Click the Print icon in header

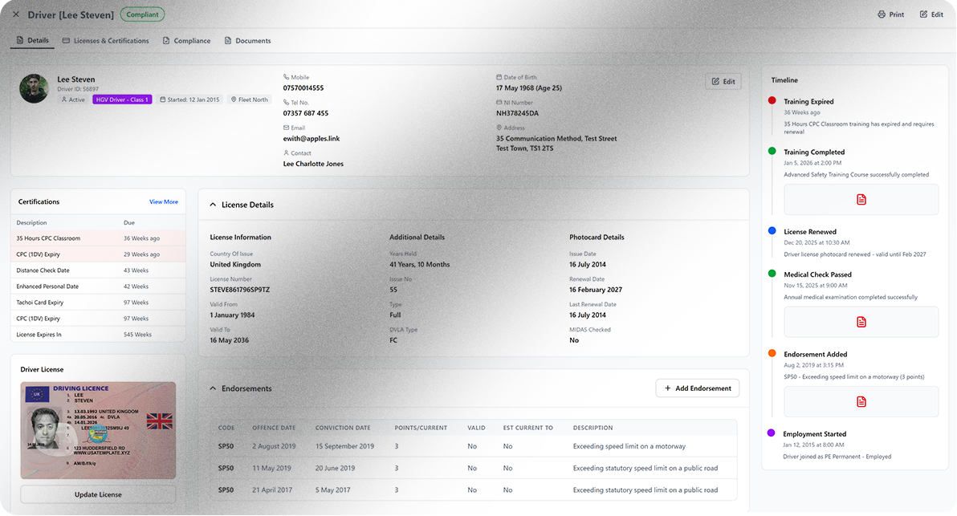click(x=882, y=14)
